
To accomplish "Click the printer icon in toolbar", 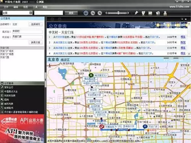I will coord(165,13).
